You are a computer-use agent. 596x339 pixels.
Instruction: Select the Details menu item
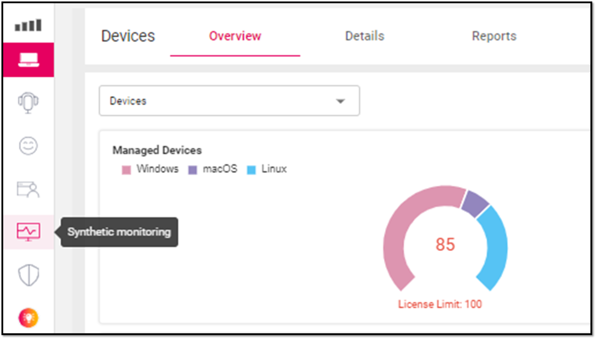click(x=365, y=35)
